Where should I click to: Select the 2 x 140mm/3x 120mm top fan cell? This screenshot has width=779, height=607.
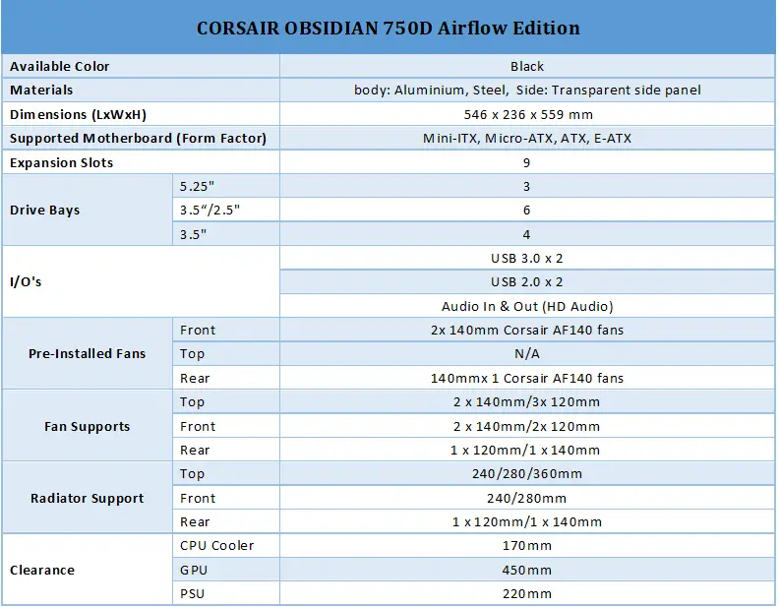tap(526, 401)
